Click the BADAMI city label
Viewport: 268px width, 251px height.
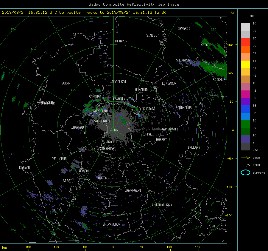click(118, 98)
